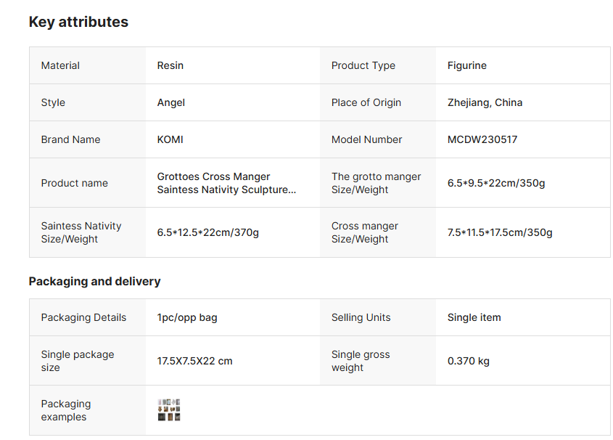613x440 pixels.
Task: Click the Packaging Details label
Action: point(83,317)
